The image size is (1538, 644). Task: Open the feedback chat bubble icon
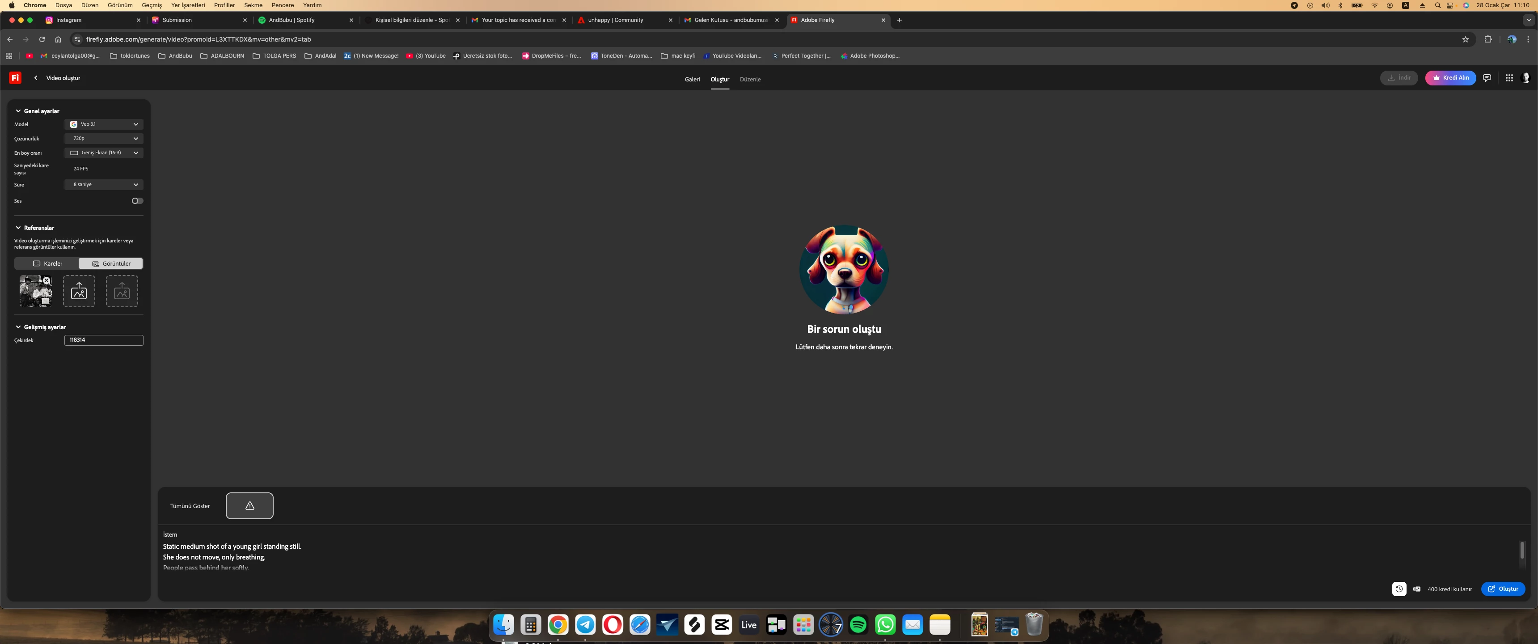pyautogui.click(x=1487, y=78)
